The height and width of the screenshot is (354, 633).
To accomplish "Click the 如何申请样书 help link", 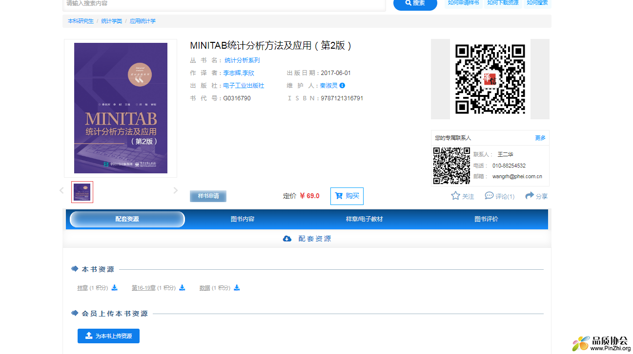I will coord(464,3).
